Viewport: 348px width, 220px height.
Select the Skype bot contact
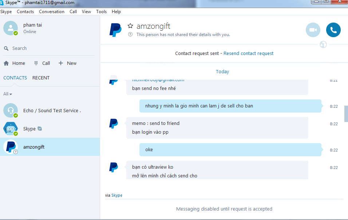(50, 129)
